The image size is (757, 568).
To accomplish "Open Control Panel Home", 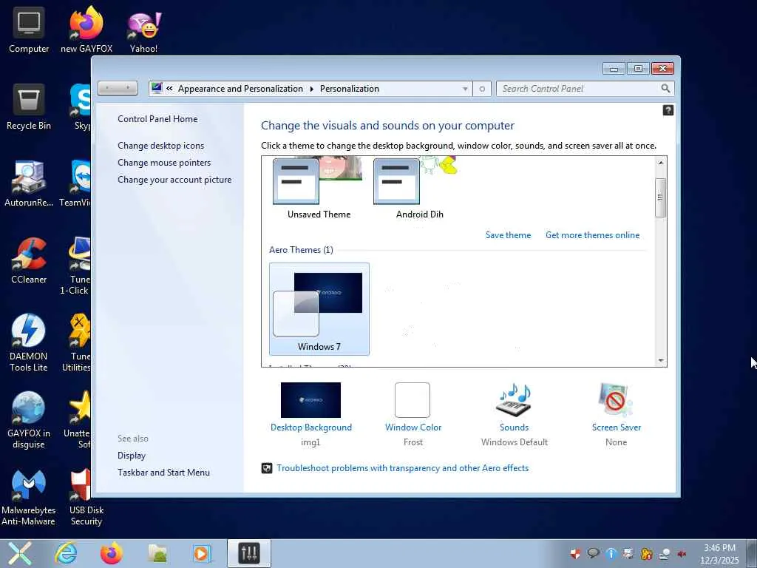I will (x=157, y=119).
